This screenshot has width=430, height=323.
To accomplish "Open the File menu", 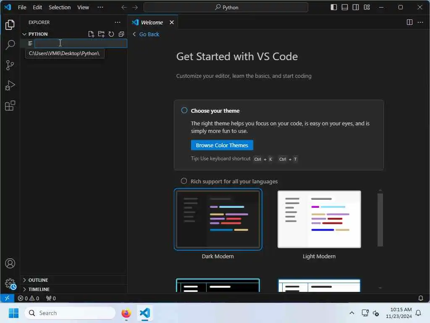I will (22, 8).
